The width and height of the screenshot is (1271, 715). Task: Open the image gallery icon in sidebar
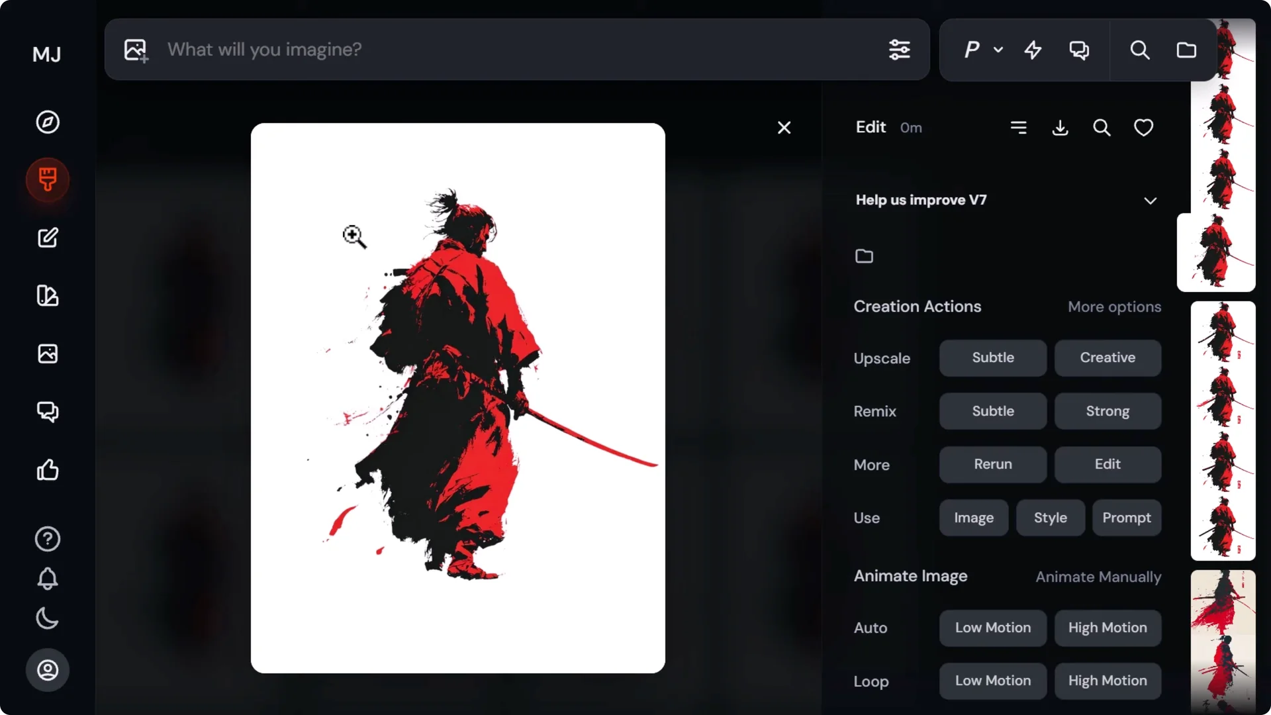pyautogui.click(x=47, y=354)
